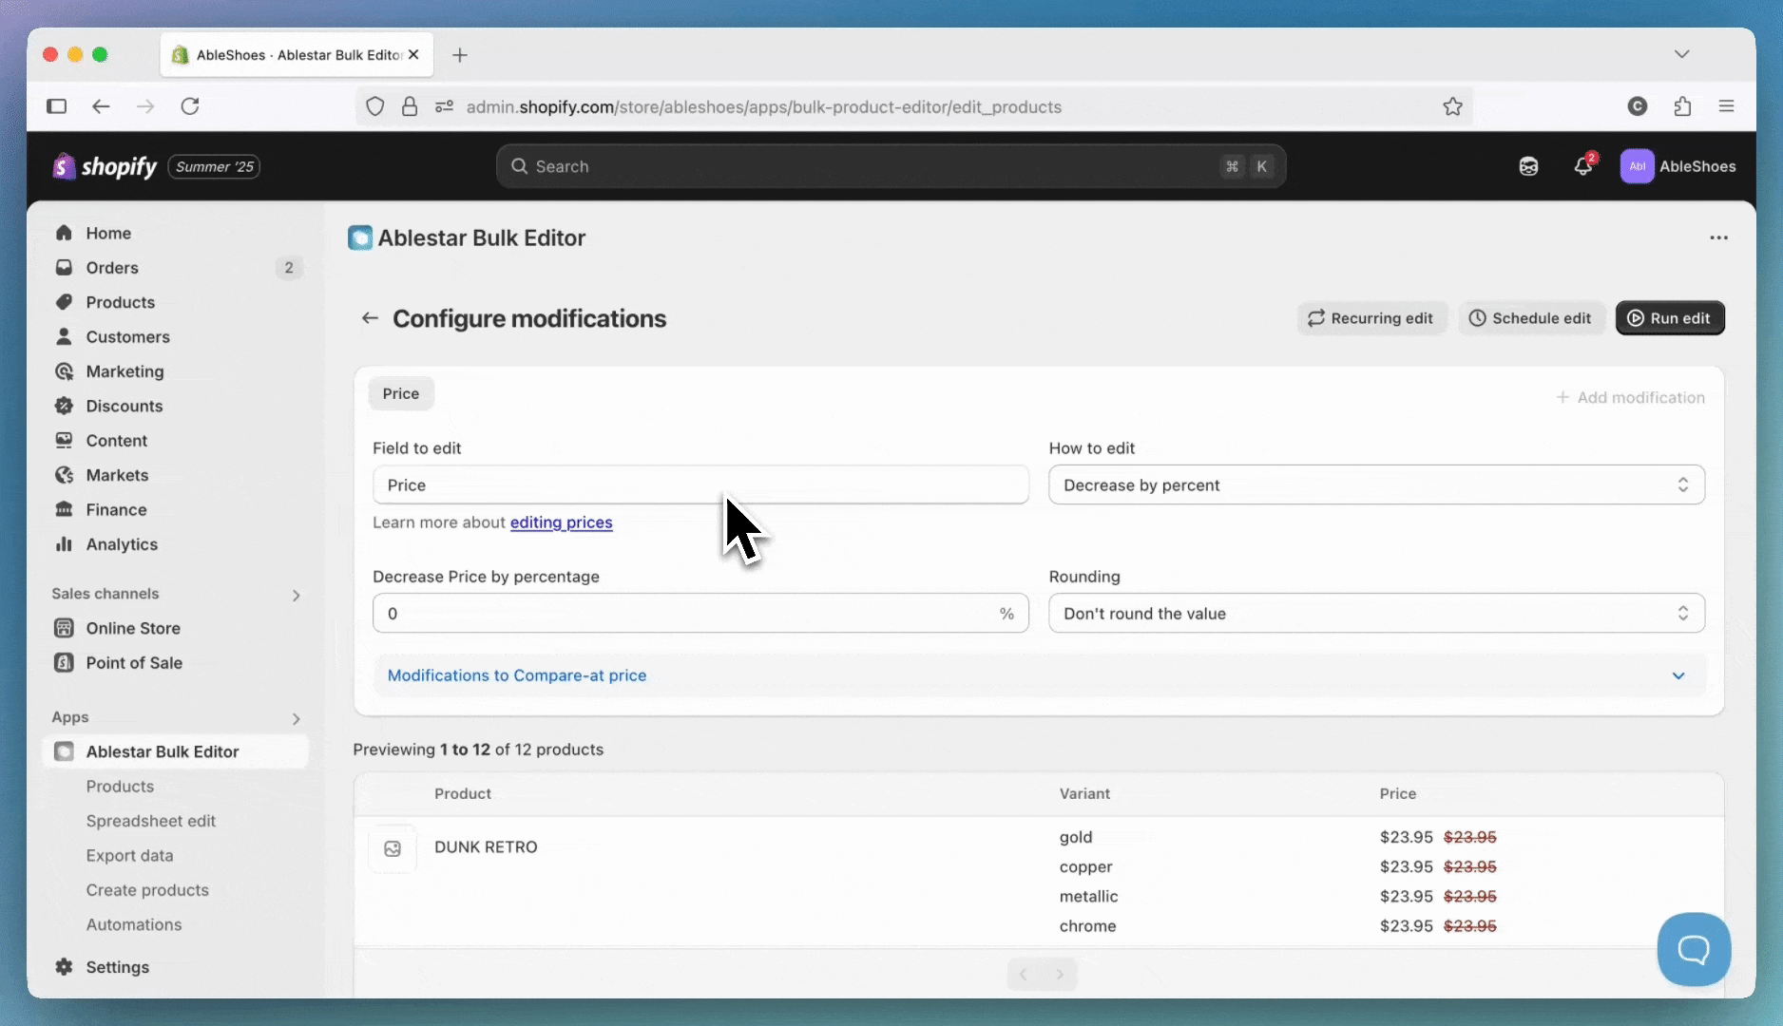Click the Finance bank icon
The width and height of the screenshot is (1783, 1026).
coord(64,509)
